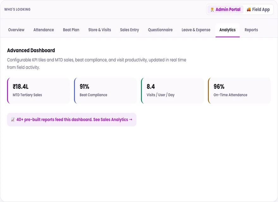Click the Advanced Dashboard heading

pyautogui.click(x=31, y=50)
